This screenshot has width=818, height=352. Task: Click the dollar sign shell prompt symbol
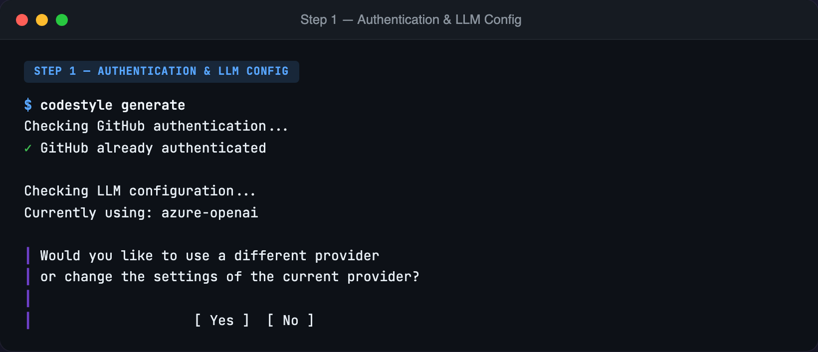[x=29, y=105]
